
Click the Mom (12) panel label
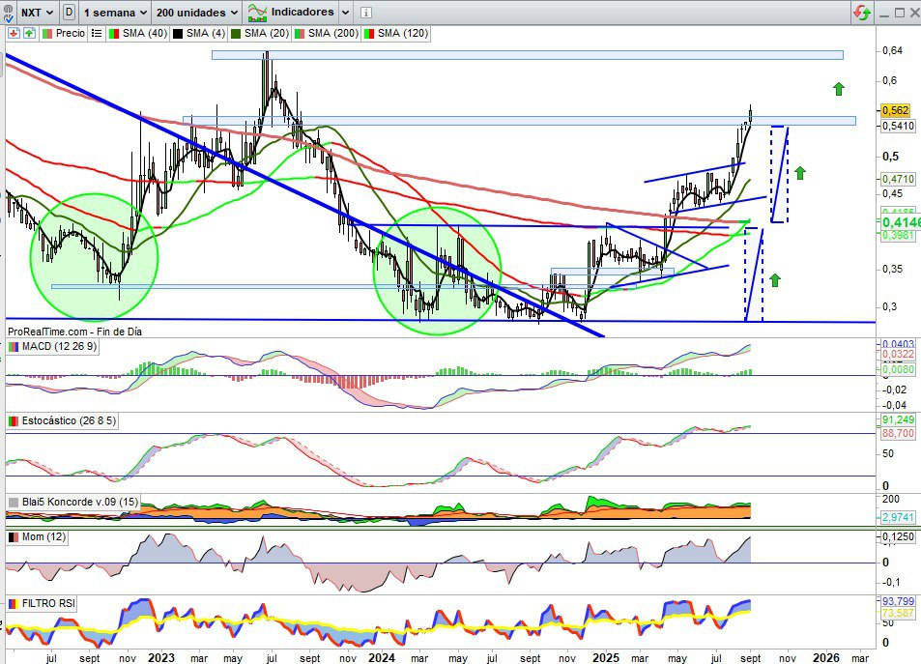[x=37, y=537]
